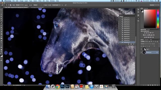The width and height of the screenshot is (161, 90).
Task: Open the layer blend mode dropdown
Action: click(146, 44)
